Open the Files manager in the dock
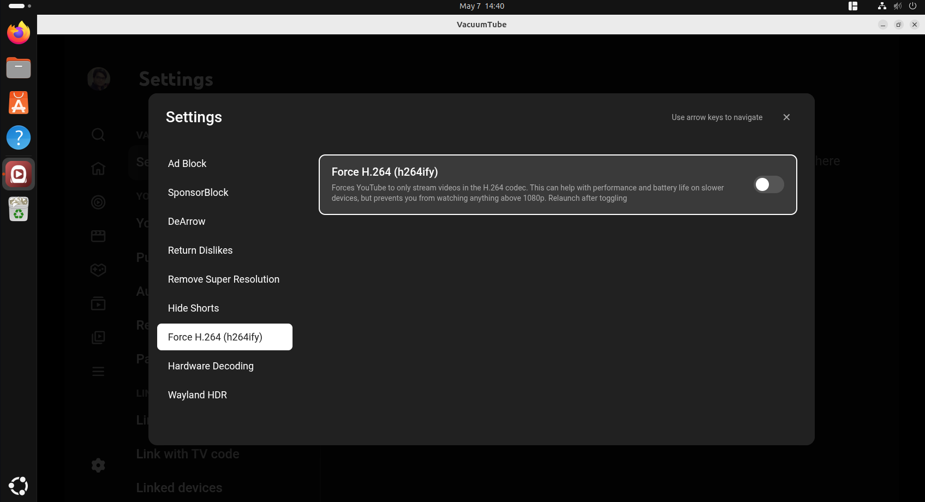The height and width of the screenshot is (502, 925). click(x=19, y=68)
